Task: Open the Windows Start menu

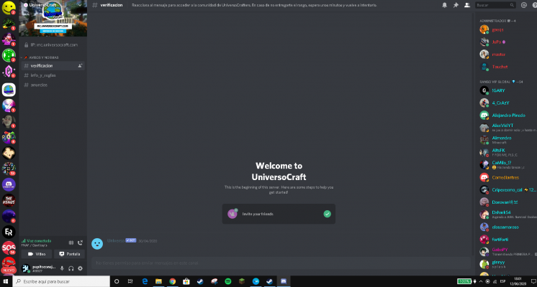Action: point(6,281)
